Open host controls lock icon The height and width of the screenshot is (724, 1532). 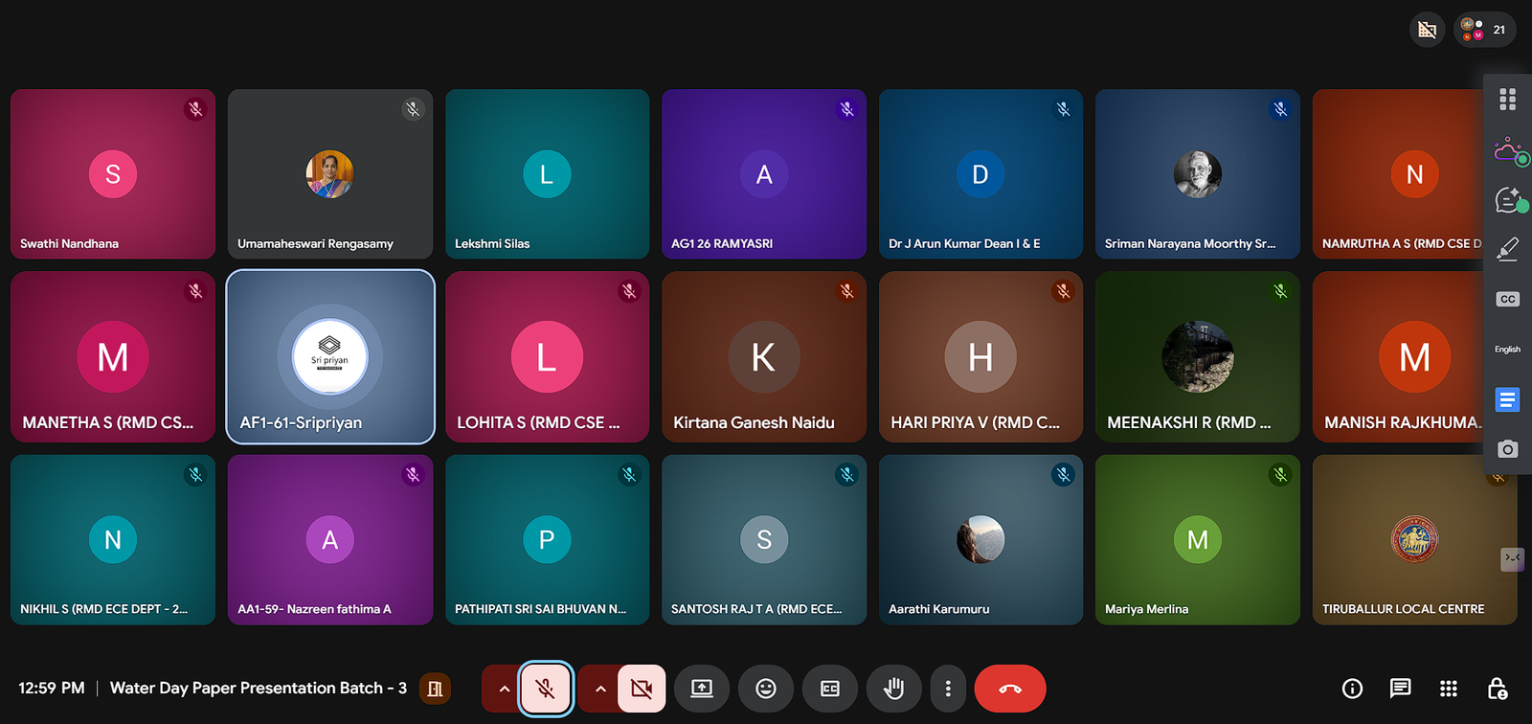tap(1498, 689)
